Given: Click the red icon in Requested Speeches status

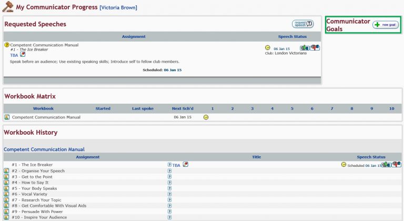Looking at the screenshot, I should click(315, 48).
